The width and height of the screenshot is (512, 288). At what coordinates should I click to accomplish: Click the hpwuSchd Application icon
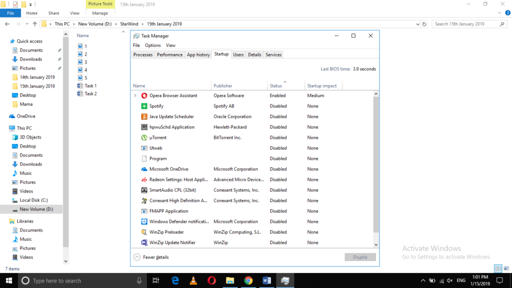(x=144, y=127)
